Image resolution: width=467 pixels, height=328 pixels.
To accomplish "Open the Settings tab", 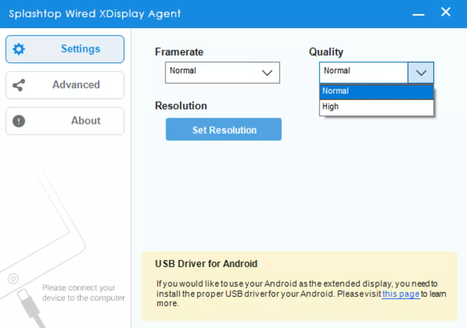I will pos(65,49).
